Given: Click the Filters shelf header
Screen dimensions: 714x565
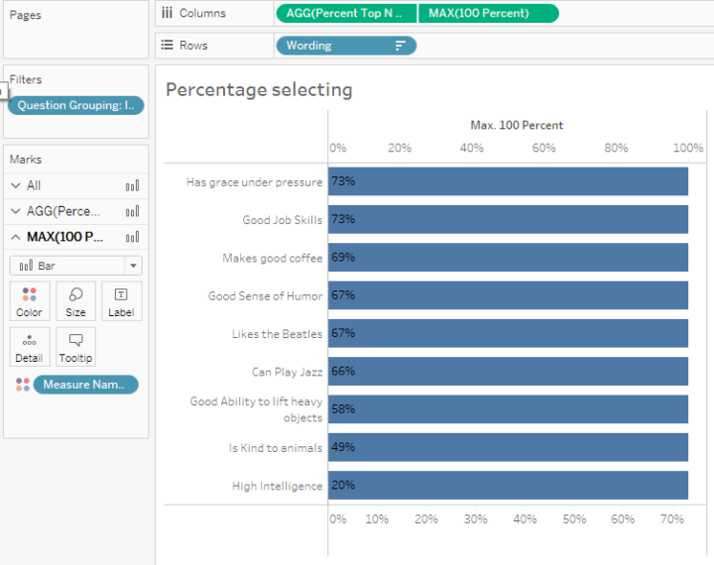Looking at the screenshot, I should pyautogui.click(x=26, y=79).
